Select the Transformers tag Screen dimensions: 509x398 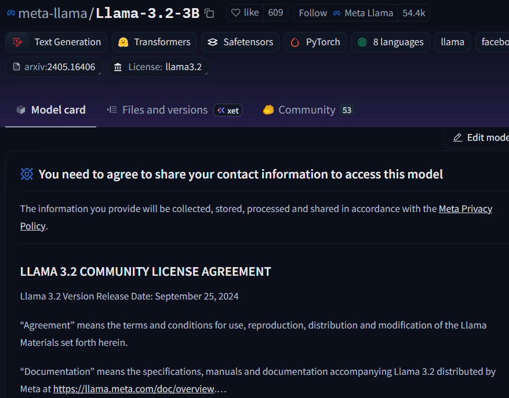154,42
